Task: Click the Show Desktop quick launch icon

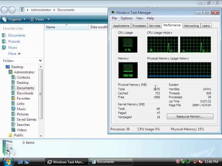Action: pos(20,162)
